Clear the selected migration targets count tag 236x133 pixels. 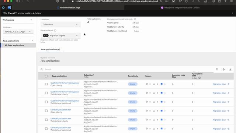point(46,35)
